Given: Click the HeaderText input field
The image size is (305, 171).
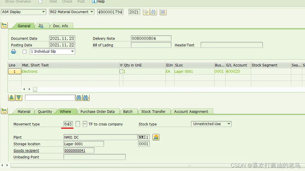Looking at the screenshot, I should pyautogui.click(x=232, y=45).
